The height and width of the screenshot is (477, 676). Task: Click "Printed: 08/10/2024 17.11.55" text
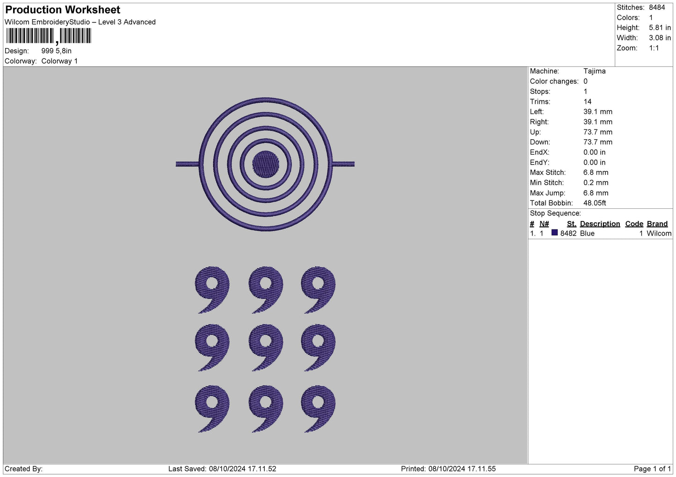[448, 469]
